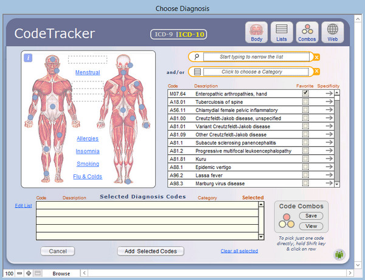
Task: Open the Web lookup button
Action: pos(333,32)
